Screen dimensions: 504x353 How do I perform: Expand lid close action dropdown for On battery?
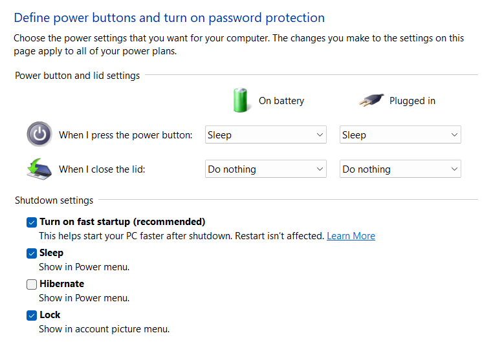[265, 169]
